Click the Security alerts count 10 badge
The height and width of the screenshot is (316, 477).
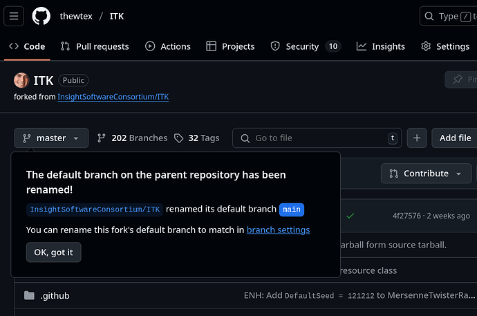(333, 46)
